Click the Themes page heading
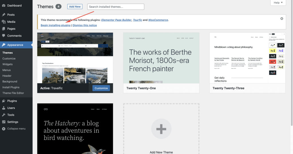Viewport: 293px width, 154px height. (45, 7)
